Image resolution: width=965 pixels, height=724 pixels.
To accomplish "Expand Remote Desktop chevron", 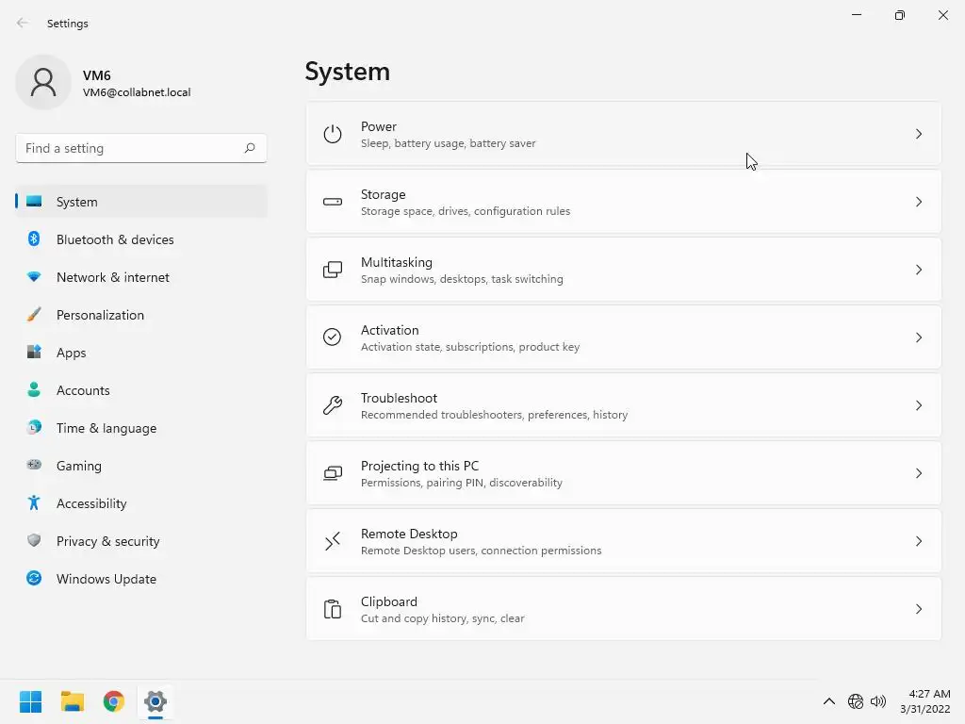I will pyautogui.click(x=918, y=541).
